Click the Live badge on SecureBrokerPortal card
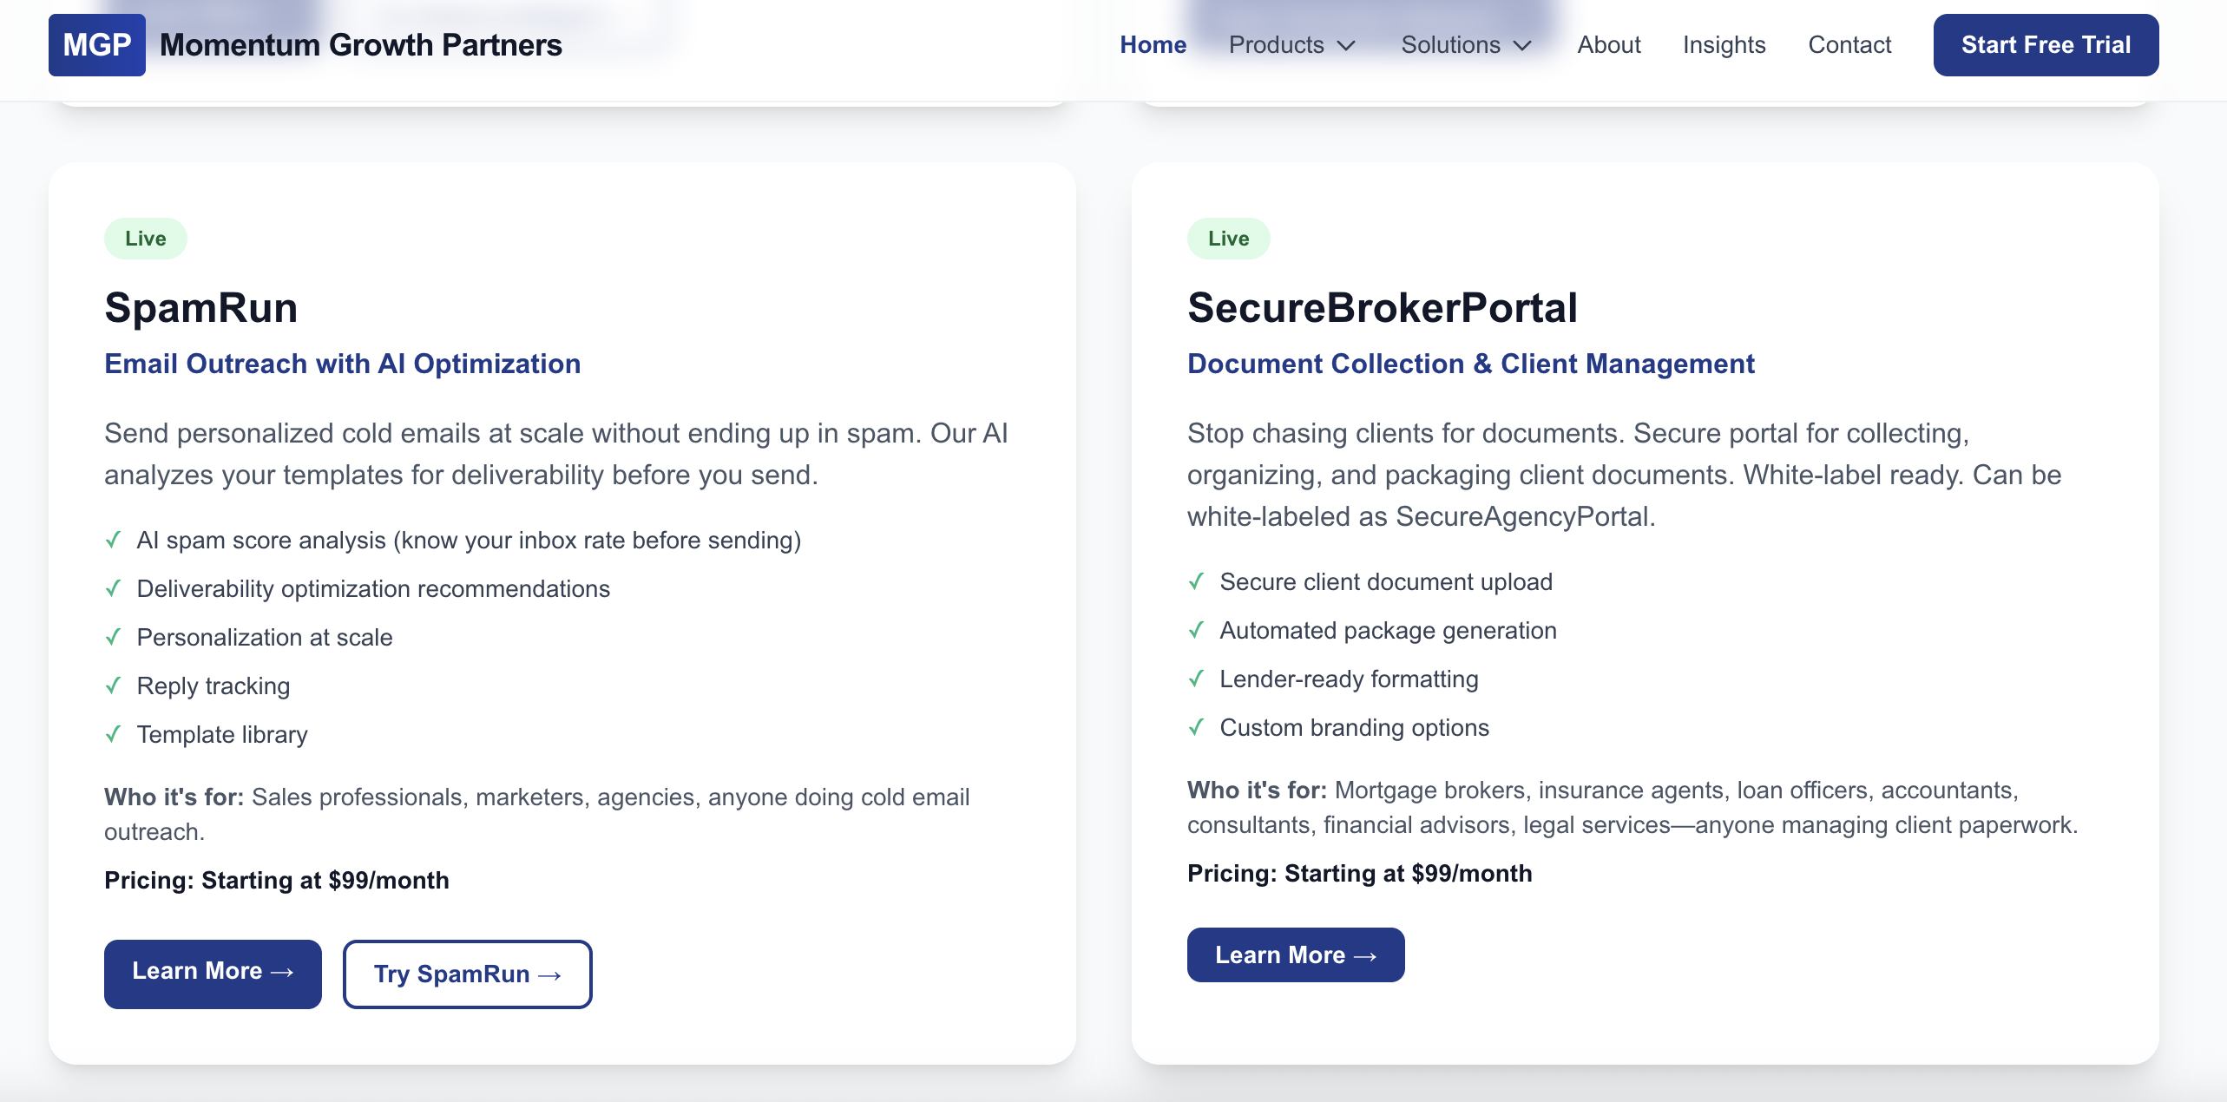This screenshot has height=1102, width=2227. pos(1227,238)
